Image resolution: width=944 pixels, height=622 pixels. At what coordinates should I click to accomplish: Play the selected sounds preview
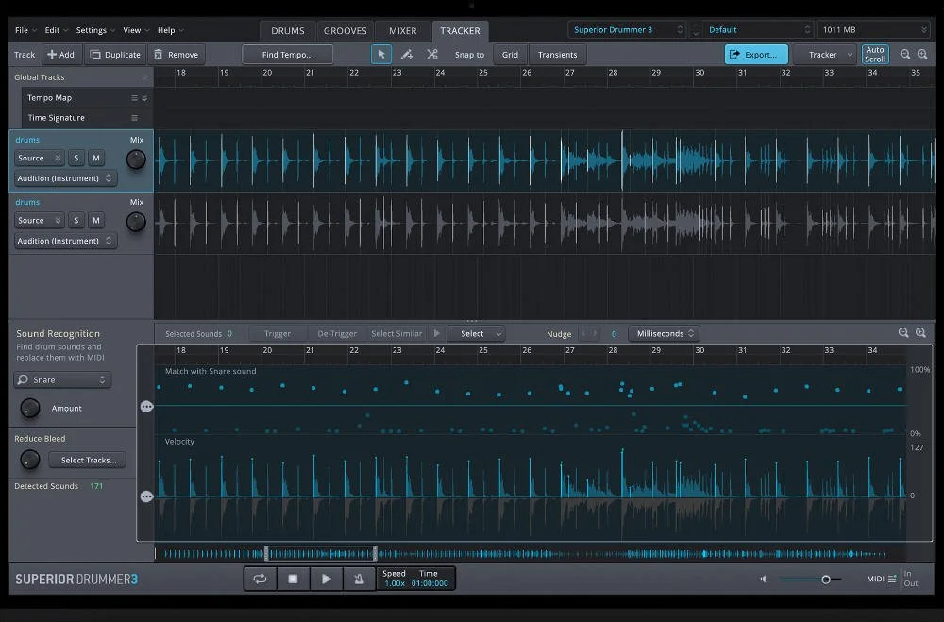tap(436, 333)
